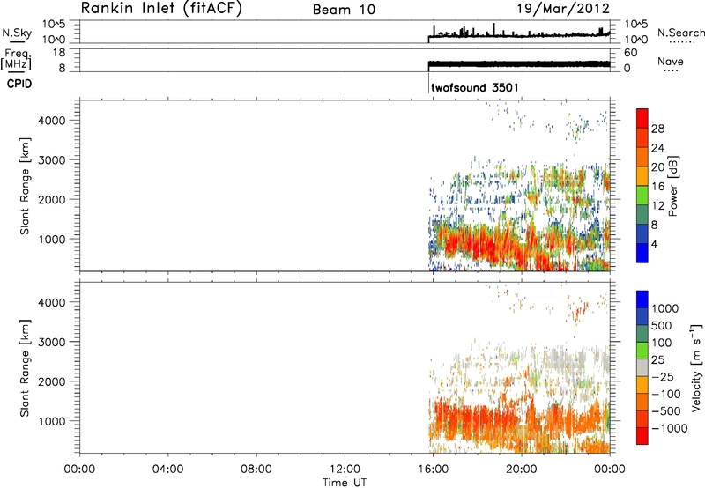The width and height of the screenshot is (705, 488).
Task: Click the 'Freq. [MHz]' legend label
Action: [x=17, y=59]
